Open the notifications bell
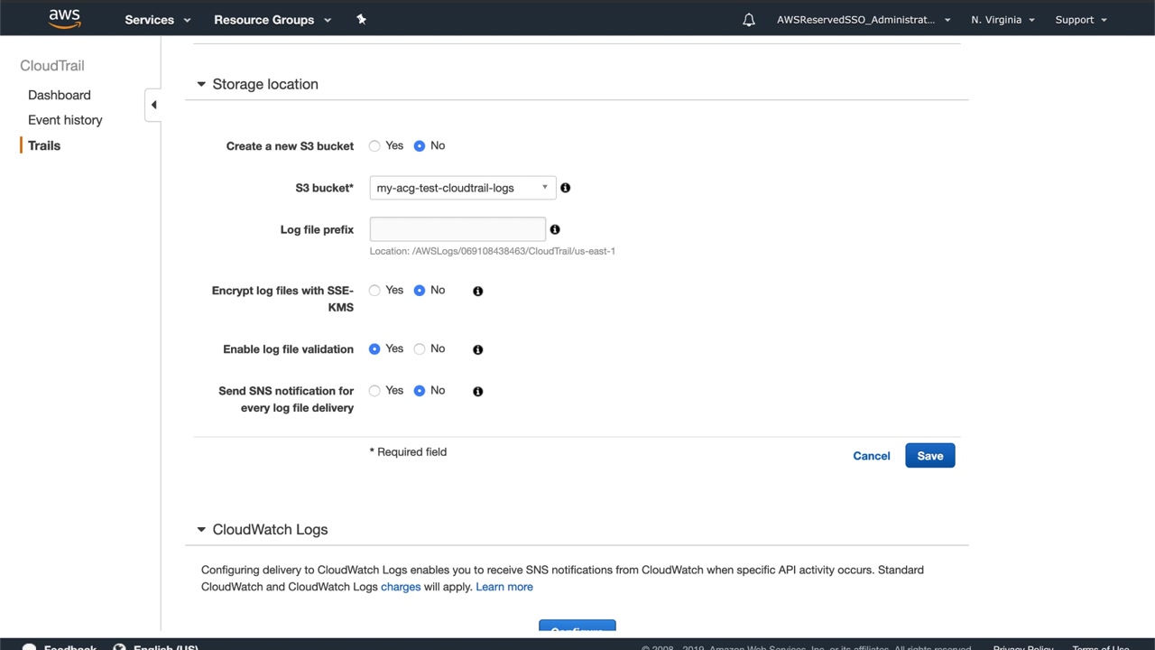Image resolution: width=1155 pixels, height=650 pixels. click(748, 20)
